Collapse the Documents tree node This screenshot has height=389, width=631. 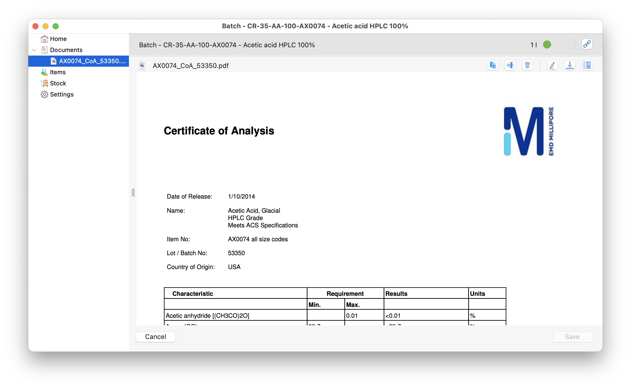click(x=34, y=50)
